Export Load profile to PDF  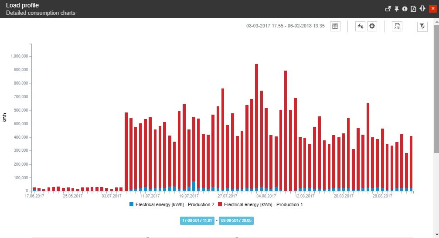click(x=413, y=9)
